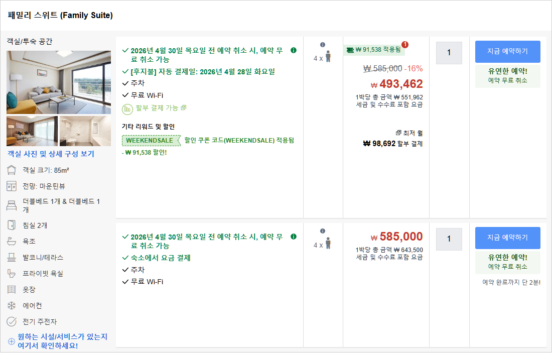
Task: Open the main living room photo
Action: pos(59,82)
